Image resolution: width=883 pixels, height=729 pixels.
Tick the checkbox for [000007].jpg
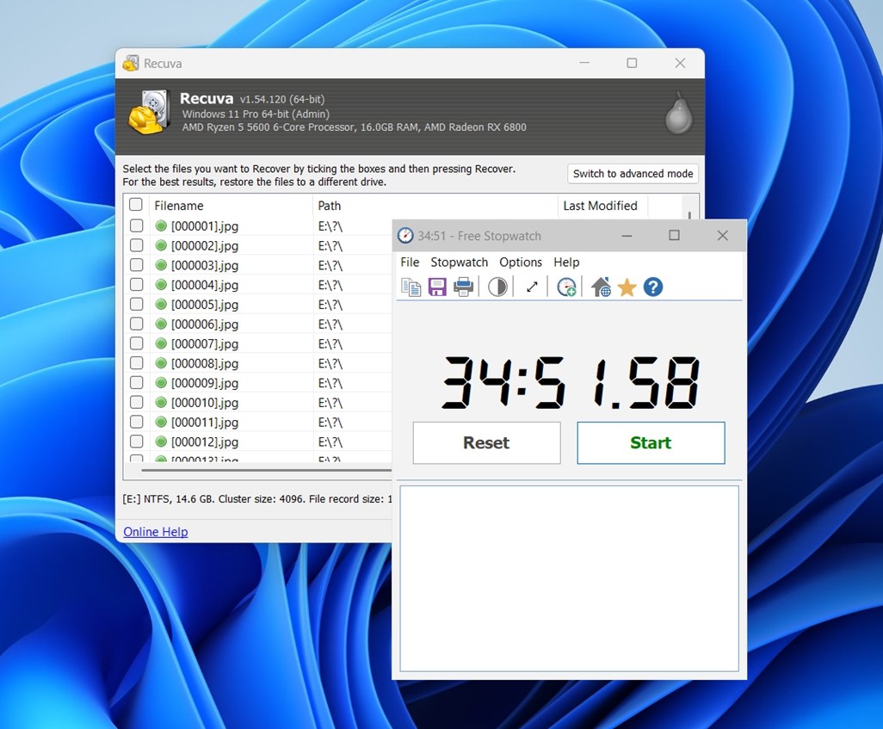tap(135, 343)
